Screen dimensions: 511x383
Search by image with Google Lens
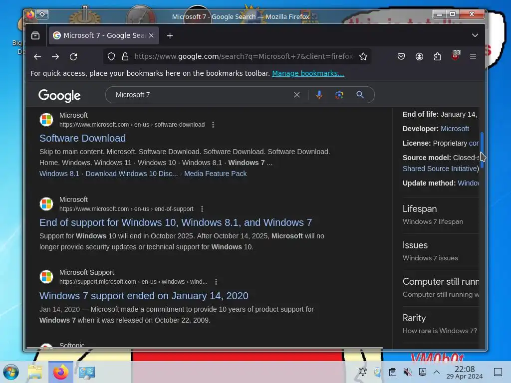click(x=339, y=95)
